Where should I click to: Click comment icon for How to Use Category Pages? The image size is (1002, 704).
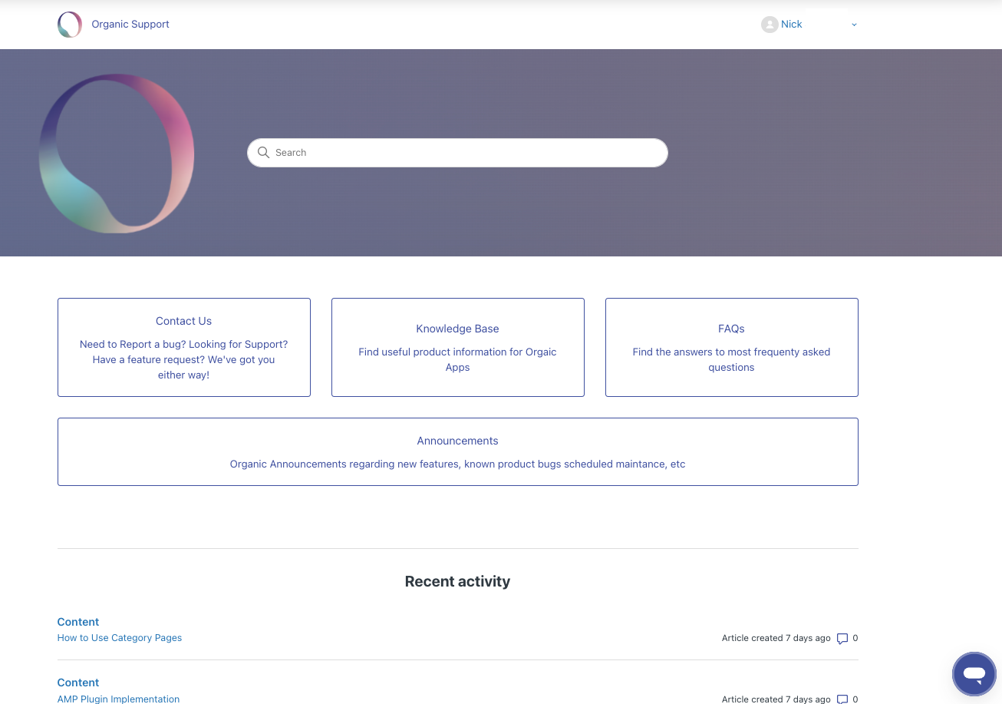click(842, 639)
